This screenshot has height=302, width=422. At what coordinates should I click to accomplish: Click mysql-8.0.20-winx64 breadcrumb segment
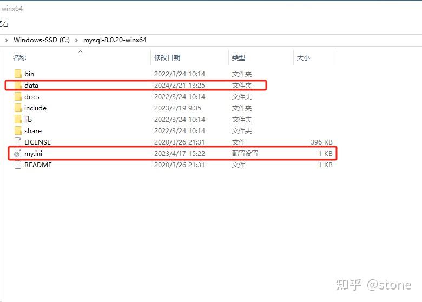click(x=115, y=40)
